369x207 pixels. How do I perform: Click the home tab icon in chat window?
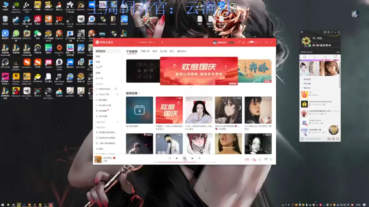(304, 57)
